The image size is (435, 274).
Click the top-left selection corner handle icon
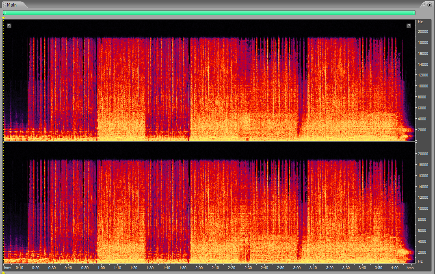9,26
